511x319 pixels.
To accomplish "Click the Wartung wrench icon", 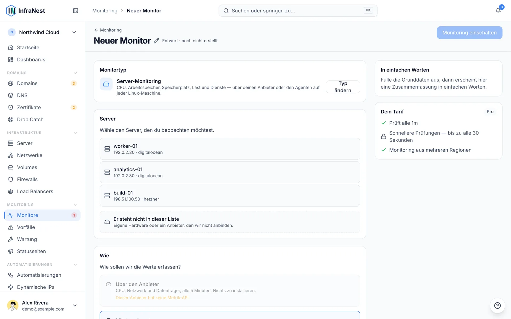I will point(11,239).
